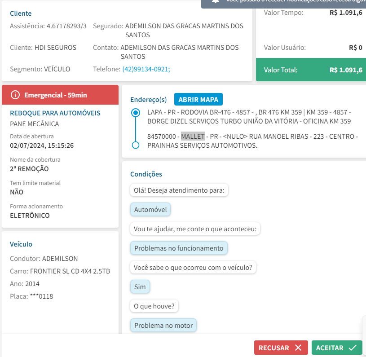Image resolution: width=366 pixels, height=357 pixels.
Task: Accept the service request with ACEITAR
Action: [337, 348]
